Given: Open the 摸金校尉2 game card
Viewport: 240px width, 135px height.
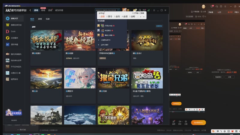Looking at the screenshot, I should tap(46, 48).
